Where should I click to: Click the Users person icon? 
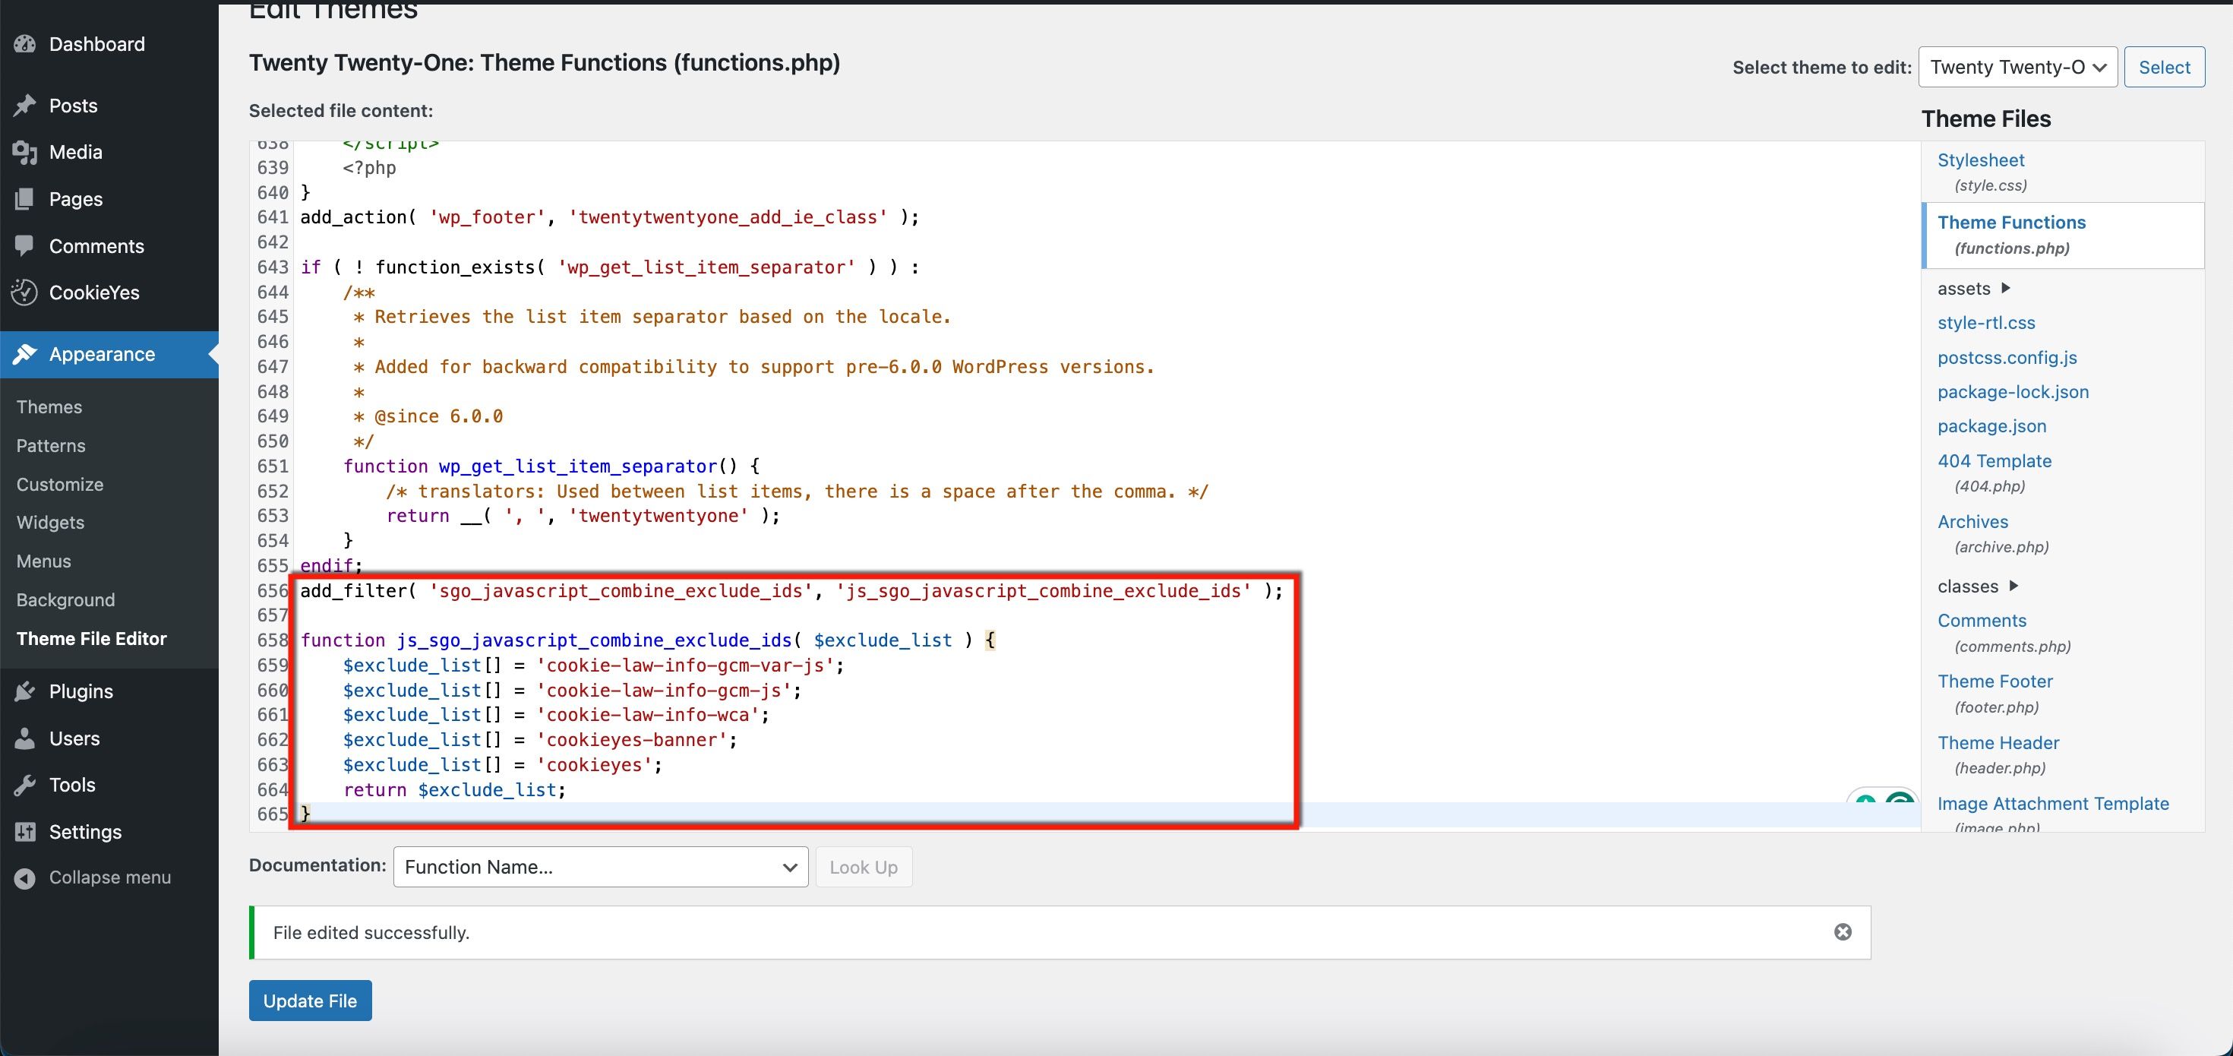pos(25,738)
